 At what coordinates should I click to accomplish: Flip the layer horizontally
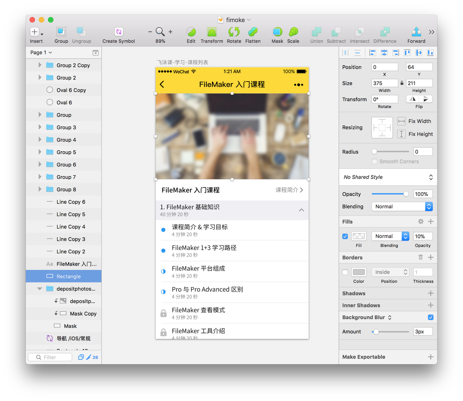click(413, 99)
